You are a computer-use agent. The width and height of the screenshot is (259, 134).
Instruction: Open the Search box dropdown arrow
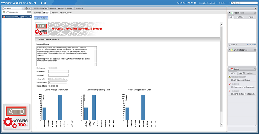click(256, 3)
